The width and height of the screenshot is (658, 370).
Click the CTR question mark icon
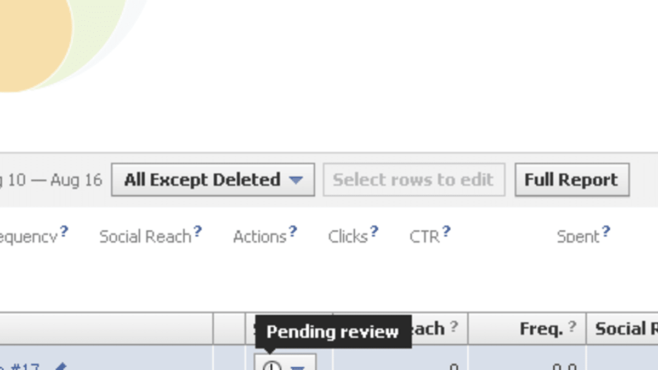(x=446, y=231)
